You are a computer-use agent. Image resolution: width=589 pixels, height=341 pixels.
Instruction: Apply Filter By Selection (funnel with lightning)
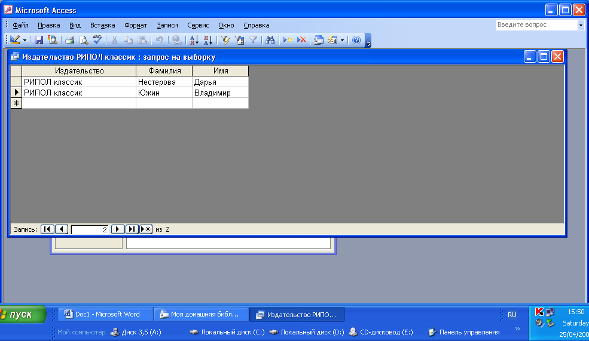pyautogui.click(x=225, y=40)
